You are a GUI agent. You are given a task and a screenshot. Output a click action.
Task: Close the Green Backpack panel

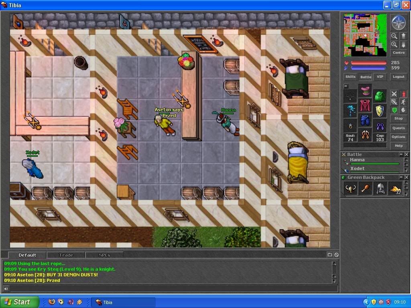pyautogui.click(x=406, y=177)
